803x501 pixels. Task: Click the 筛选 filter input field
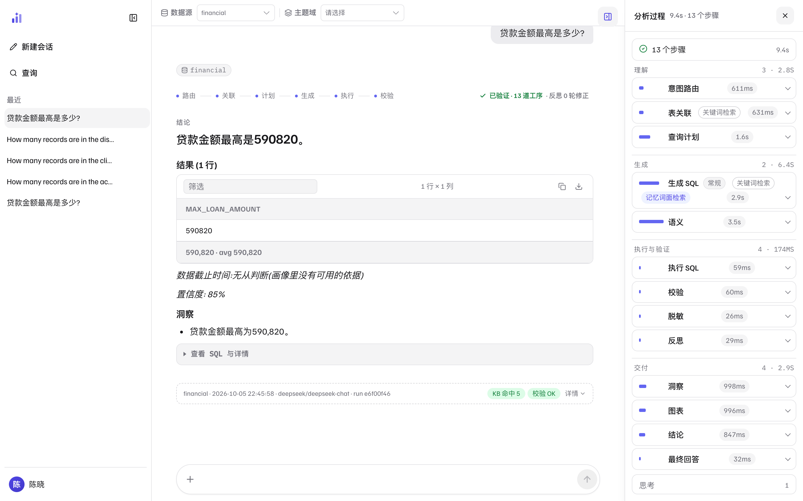tap(250, 186)
